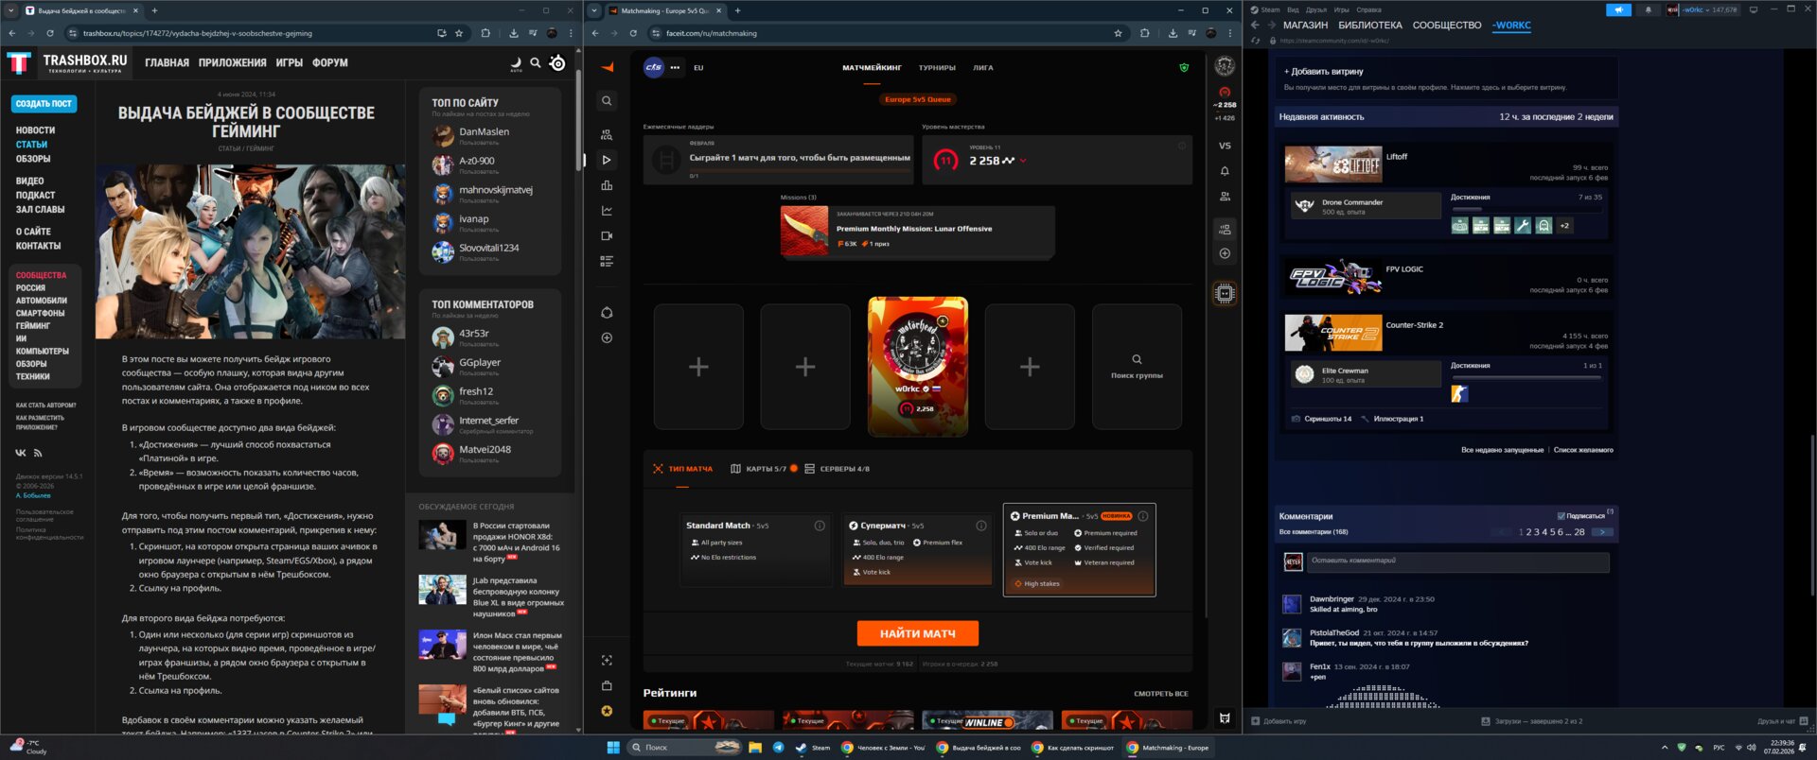
Task: Select the Premium Match type card
Action: (x=1079, y=550)
